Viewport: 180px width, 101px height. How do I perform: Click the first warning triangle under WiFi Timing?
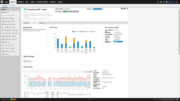click(x=58, y=50)
